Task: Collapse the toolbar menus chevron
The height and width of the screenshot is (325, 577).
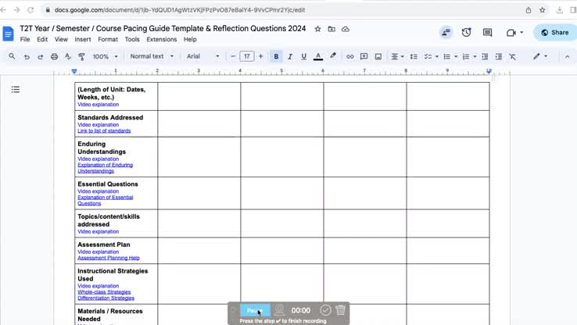Action: pyautogui.click(x=567, y=56)
